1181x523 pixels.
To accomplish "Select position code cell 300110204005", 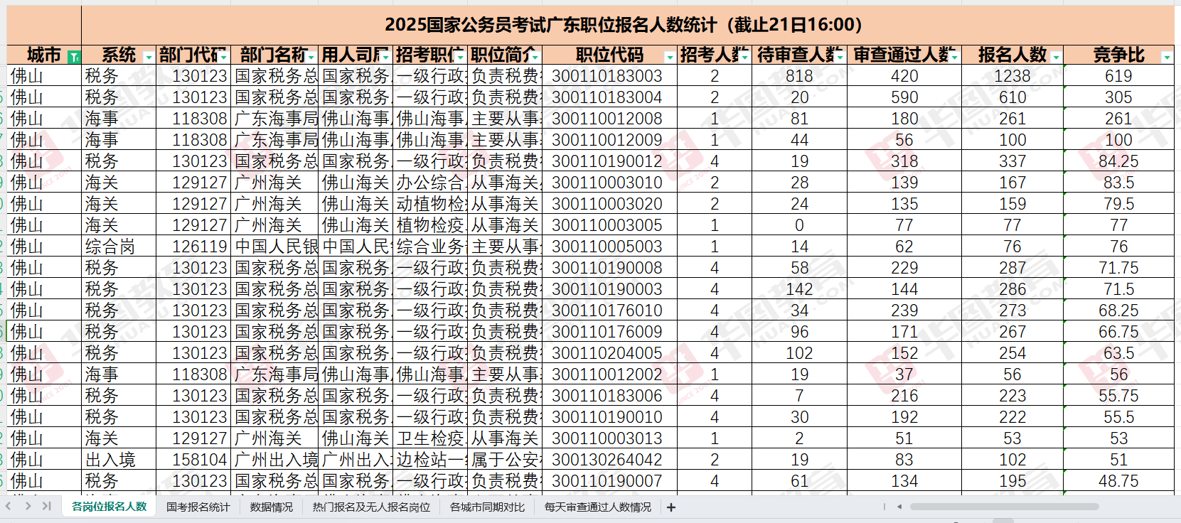I will [x=609, y=353].
